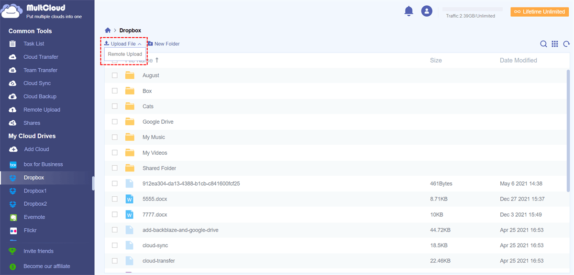
Task: Click the August folder icon
Action: click(130, 75)
